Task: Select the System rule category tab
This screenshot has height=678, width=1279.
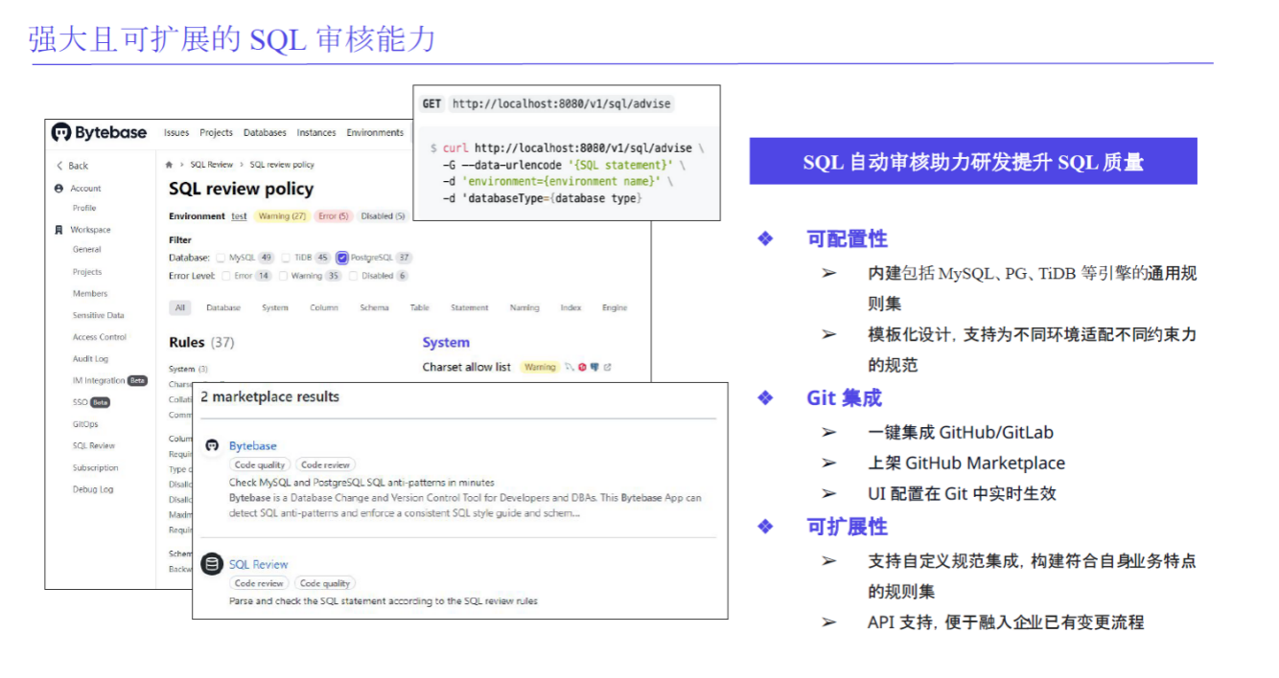Action: click(275, 307)
